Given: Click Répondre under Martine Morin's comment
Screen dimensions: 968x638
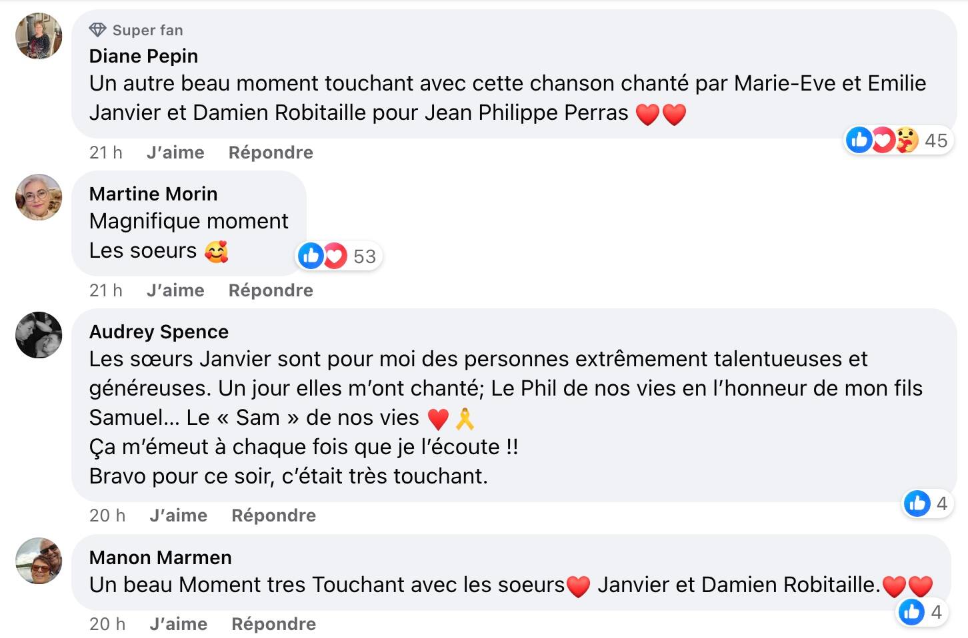Looking at the screenshot, I should (x=271, y=290).
